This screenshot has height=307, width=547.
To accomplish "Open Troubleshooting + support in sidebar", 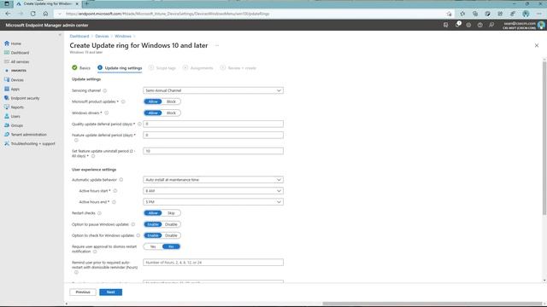I will [30, 143].
